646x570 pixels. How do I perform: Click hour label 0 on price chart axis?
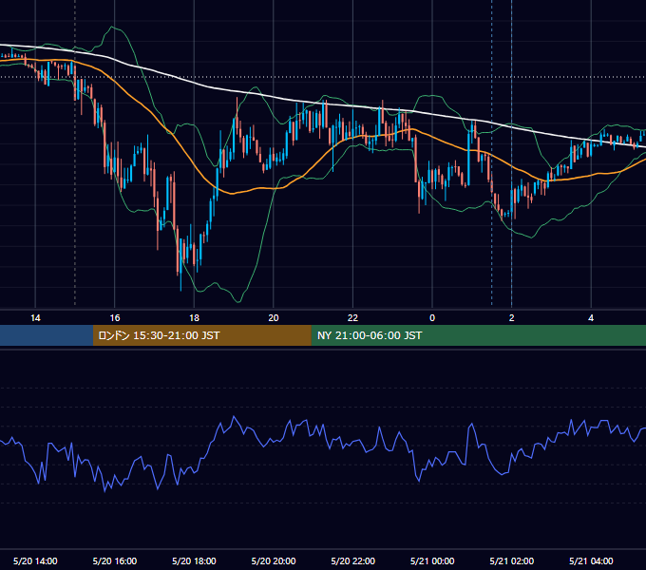point(432,317)
